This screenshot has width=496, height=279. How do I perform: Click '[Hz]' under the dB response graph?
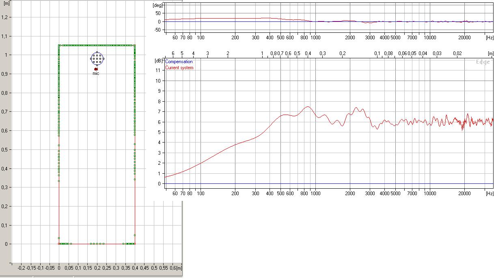pyautogui.click(x=490, y=194)
